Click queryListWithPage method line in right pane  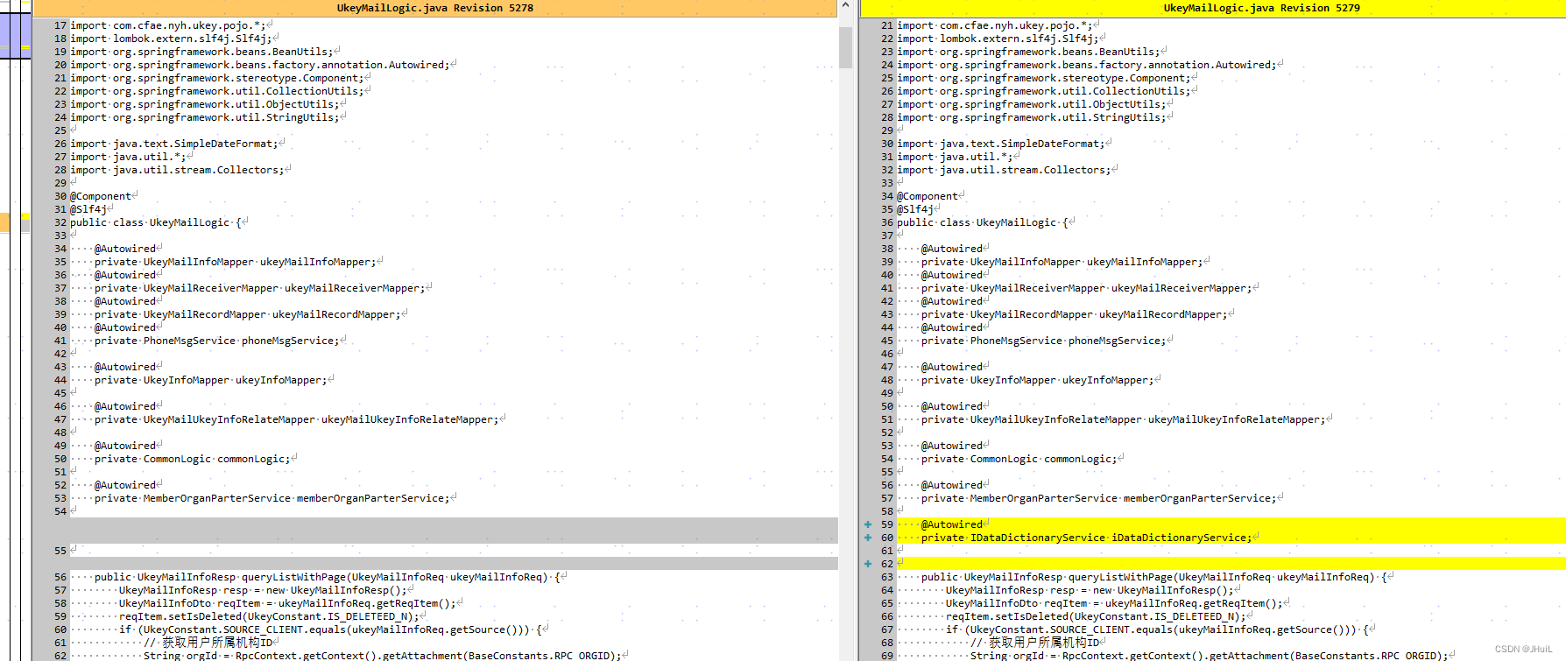tap(1154, 577)
